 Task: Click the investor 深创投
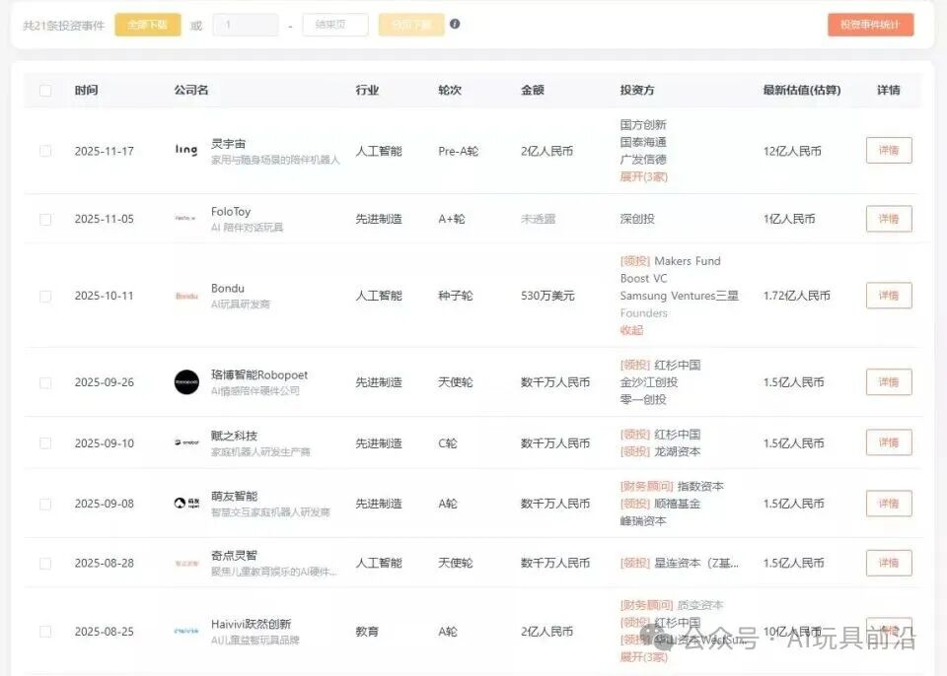pyautogui.click(x=637, y=219)
